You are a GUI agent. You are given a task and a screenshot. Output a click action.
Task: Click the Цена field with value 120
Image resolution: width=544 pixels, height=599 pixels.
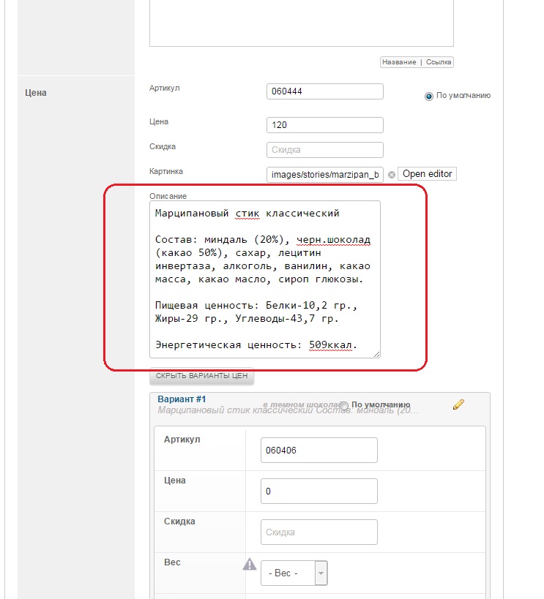[325, 125]
